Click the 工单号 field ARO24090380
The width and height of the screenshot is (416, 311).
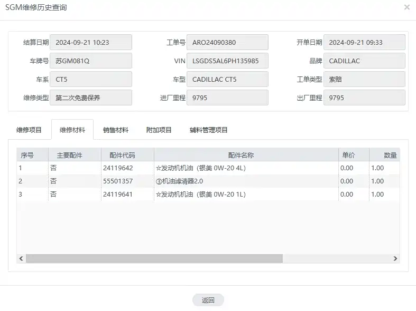click(x=227, y=42)
